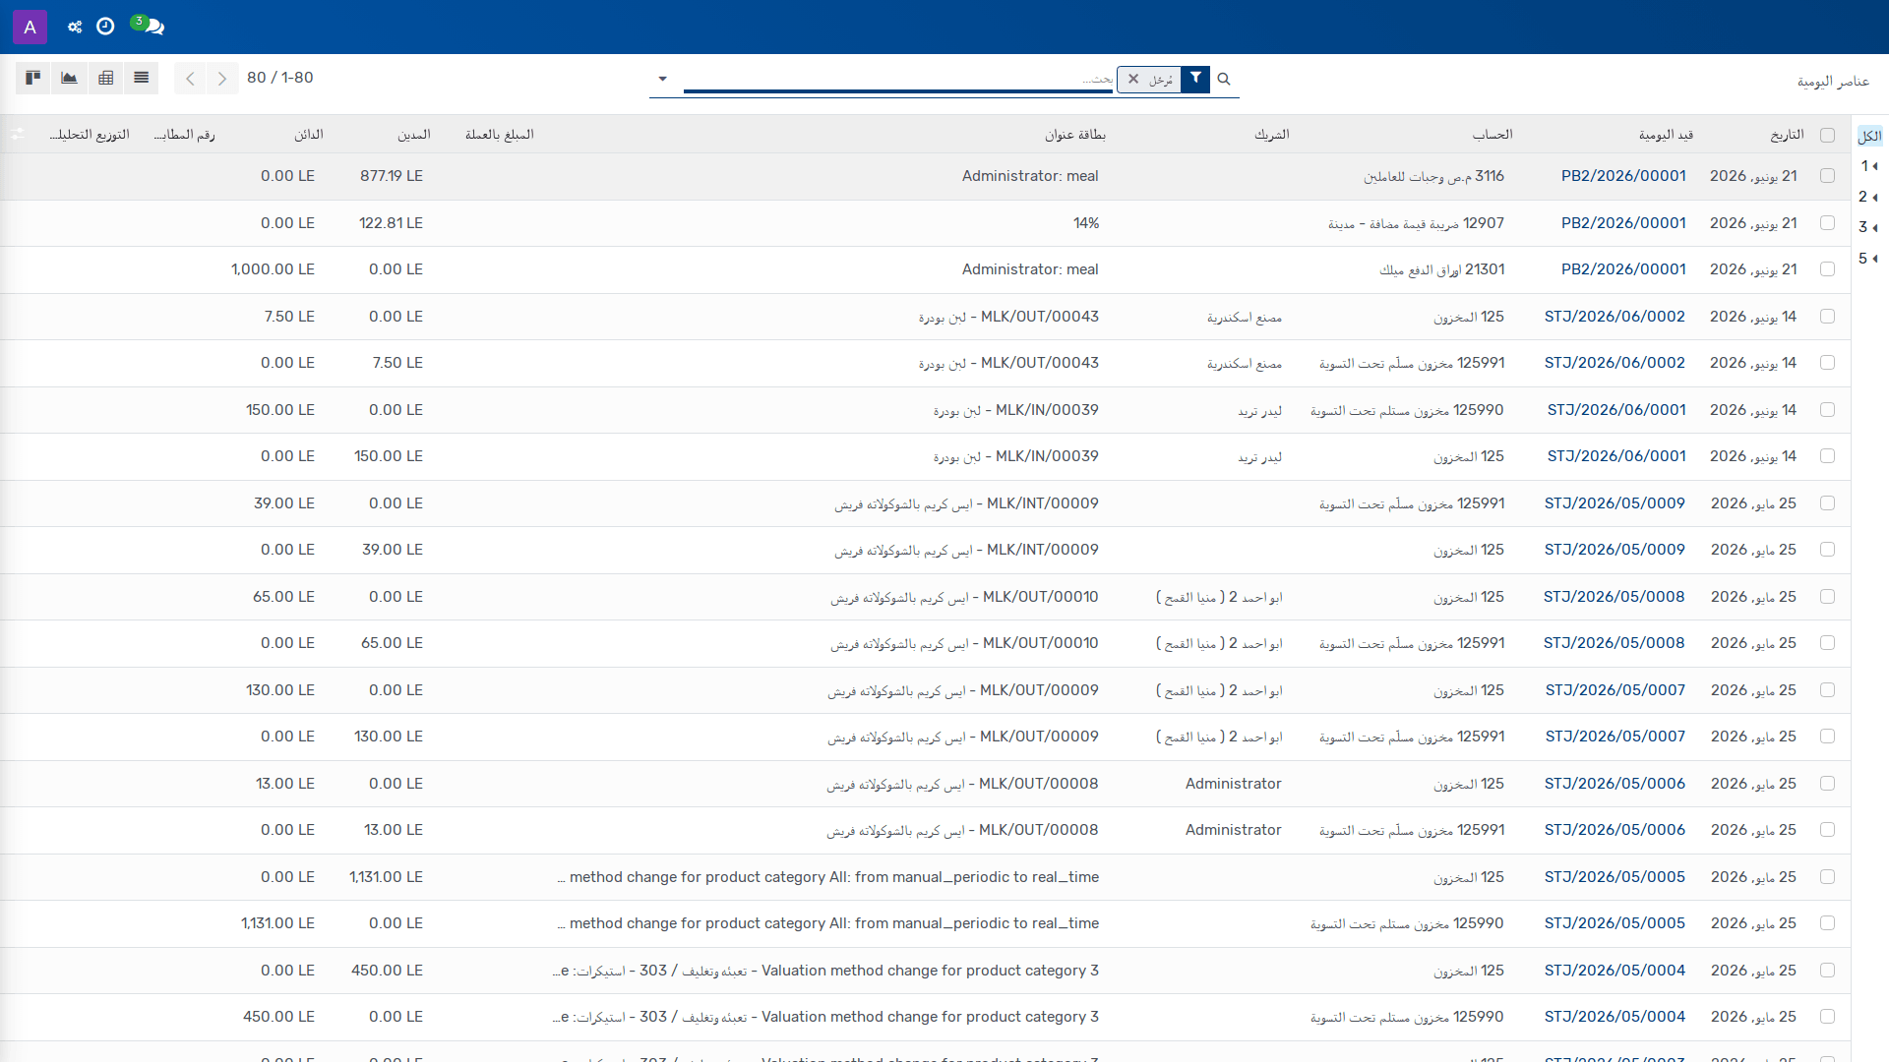Click the search input field

[897, 79]
